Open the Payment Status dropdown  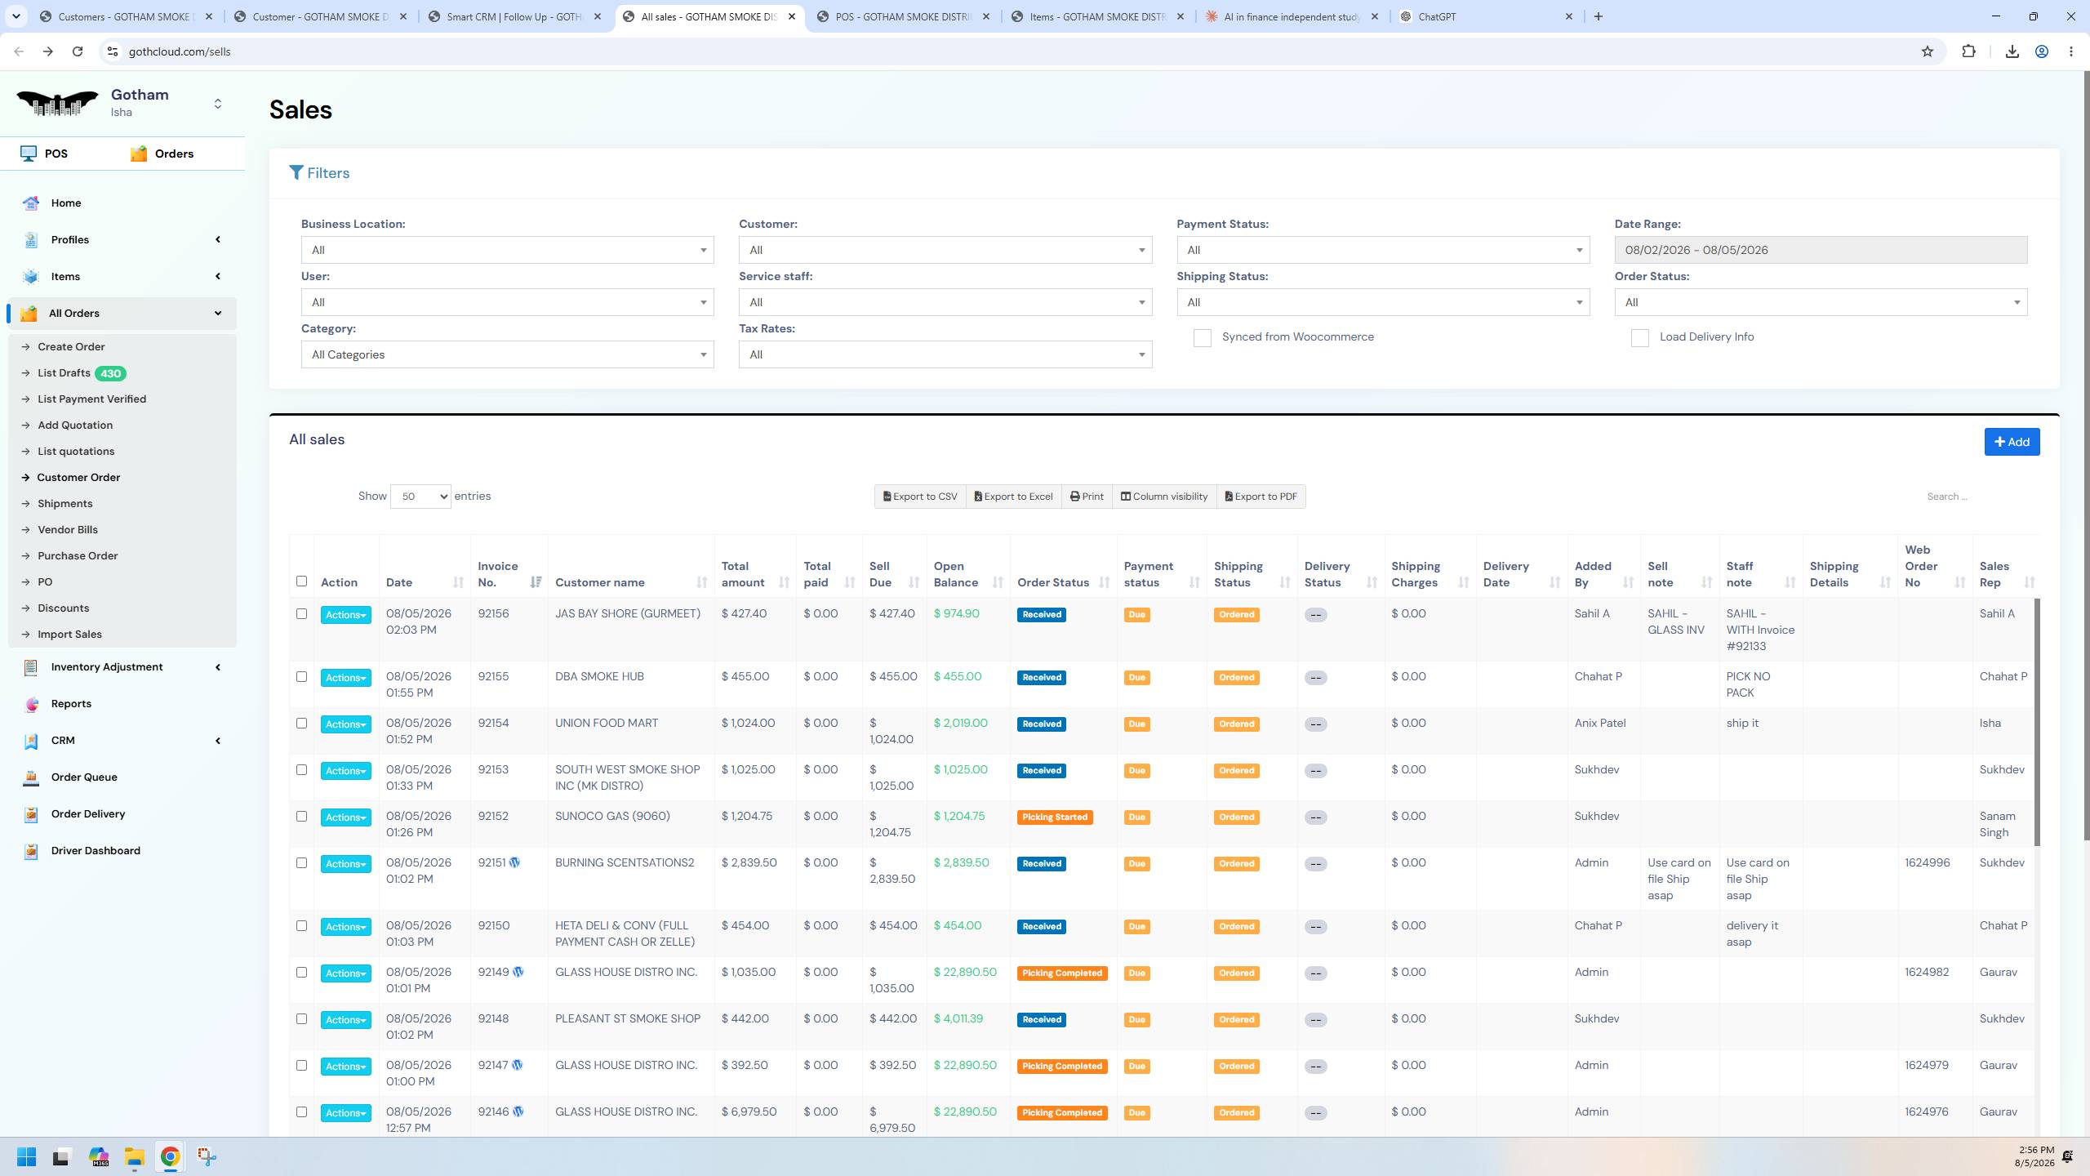1383,250
